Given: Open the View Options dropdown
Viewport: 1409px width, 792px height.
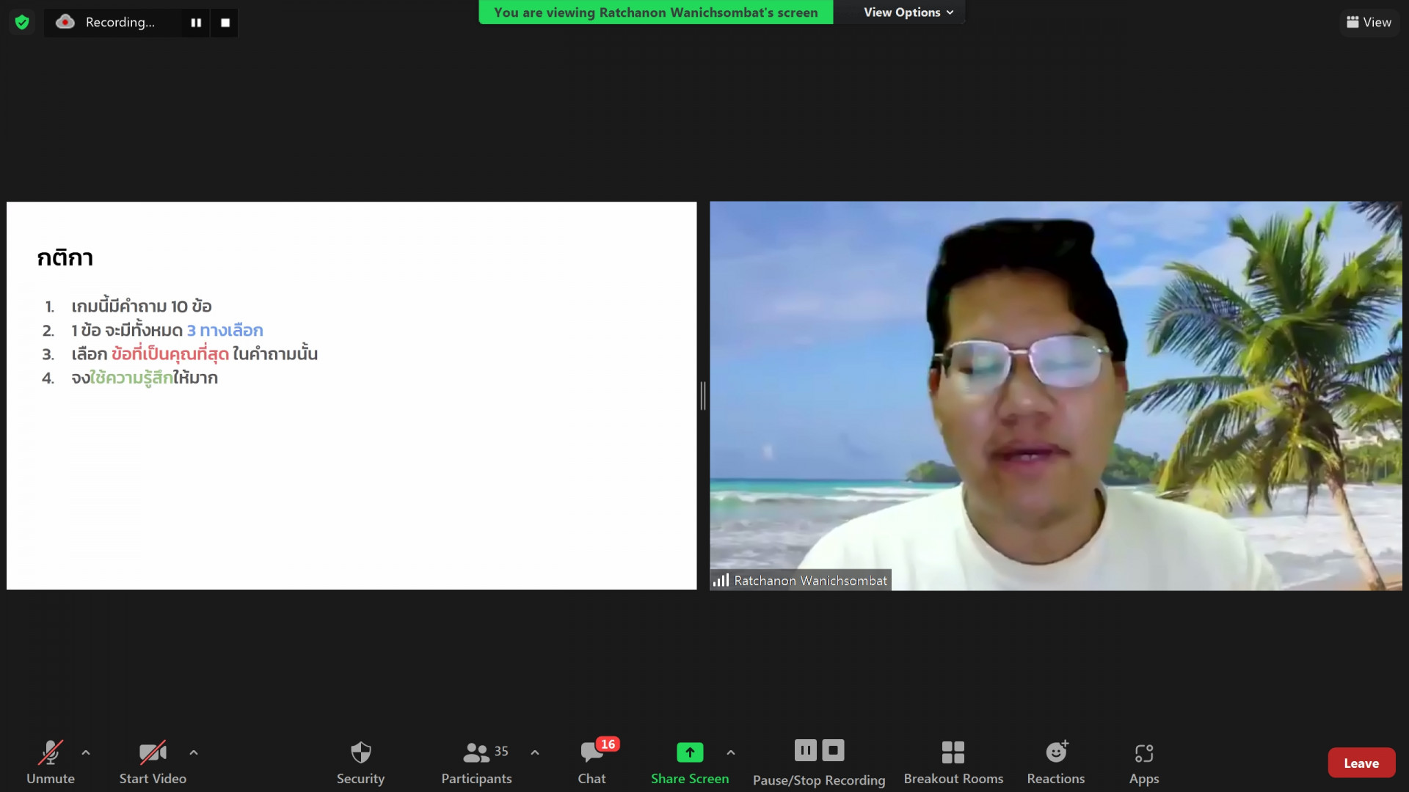Looking at the screenshot, I should pyautogui.click(x=908, y=12).
